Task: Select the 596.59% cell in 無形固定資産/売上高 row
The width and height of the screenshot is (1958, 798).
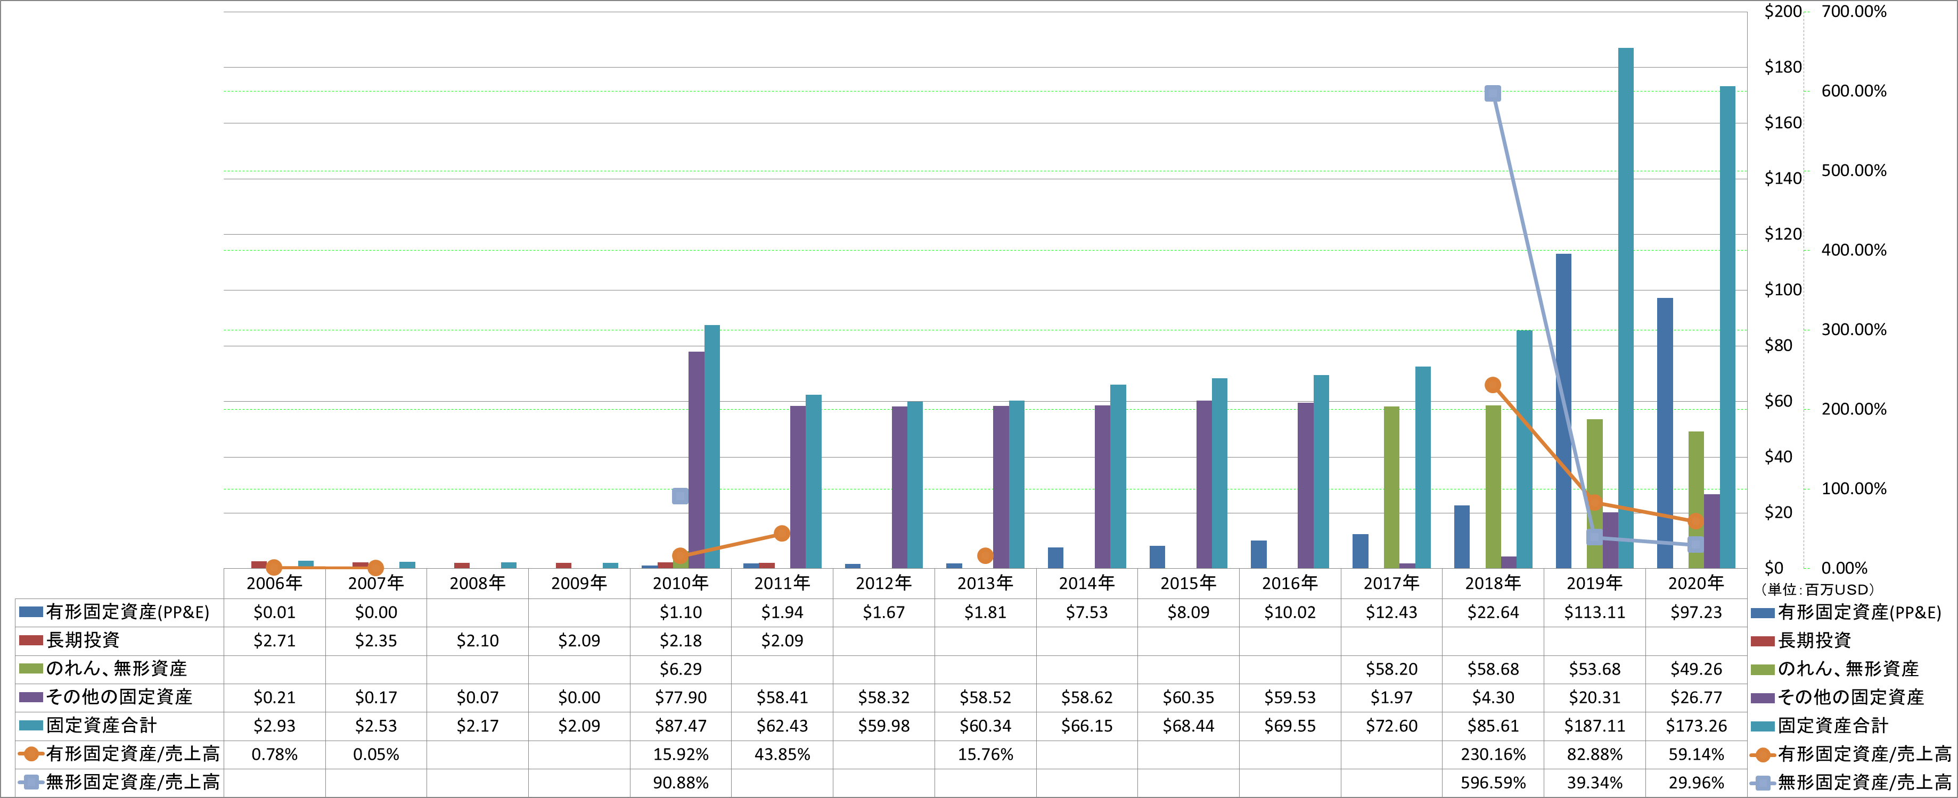Action: tap(1493, 783)
